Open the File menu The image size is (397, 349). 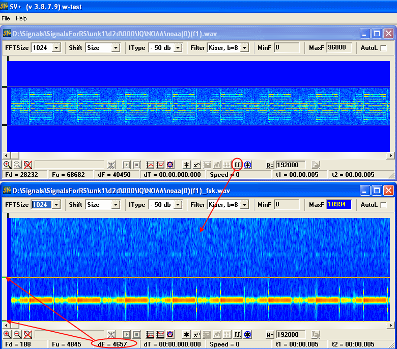(x=6, y=18)
